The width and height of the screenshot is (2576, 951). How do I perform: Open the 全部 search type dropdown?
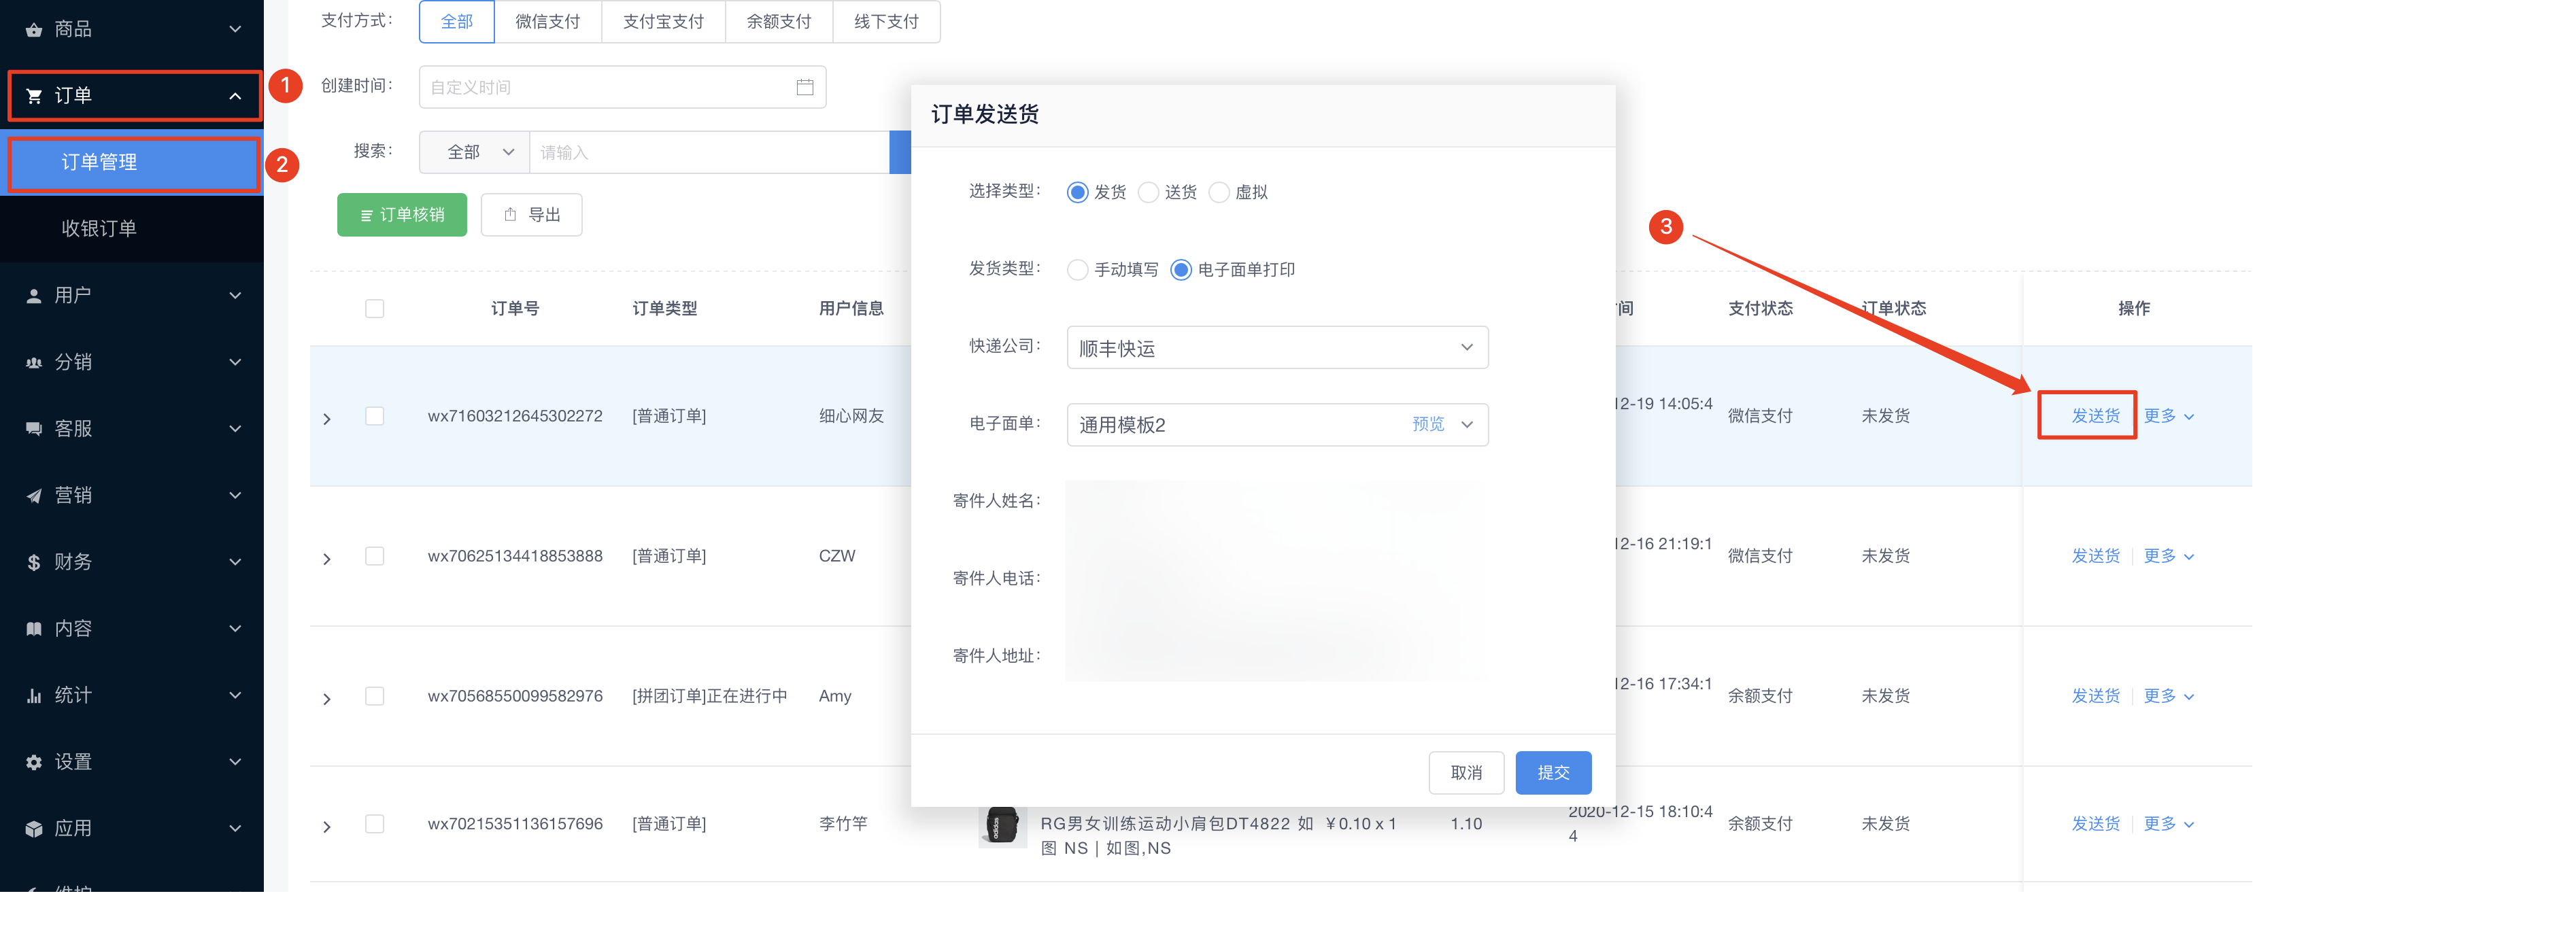pyautogui.click(x=475, y=153)
